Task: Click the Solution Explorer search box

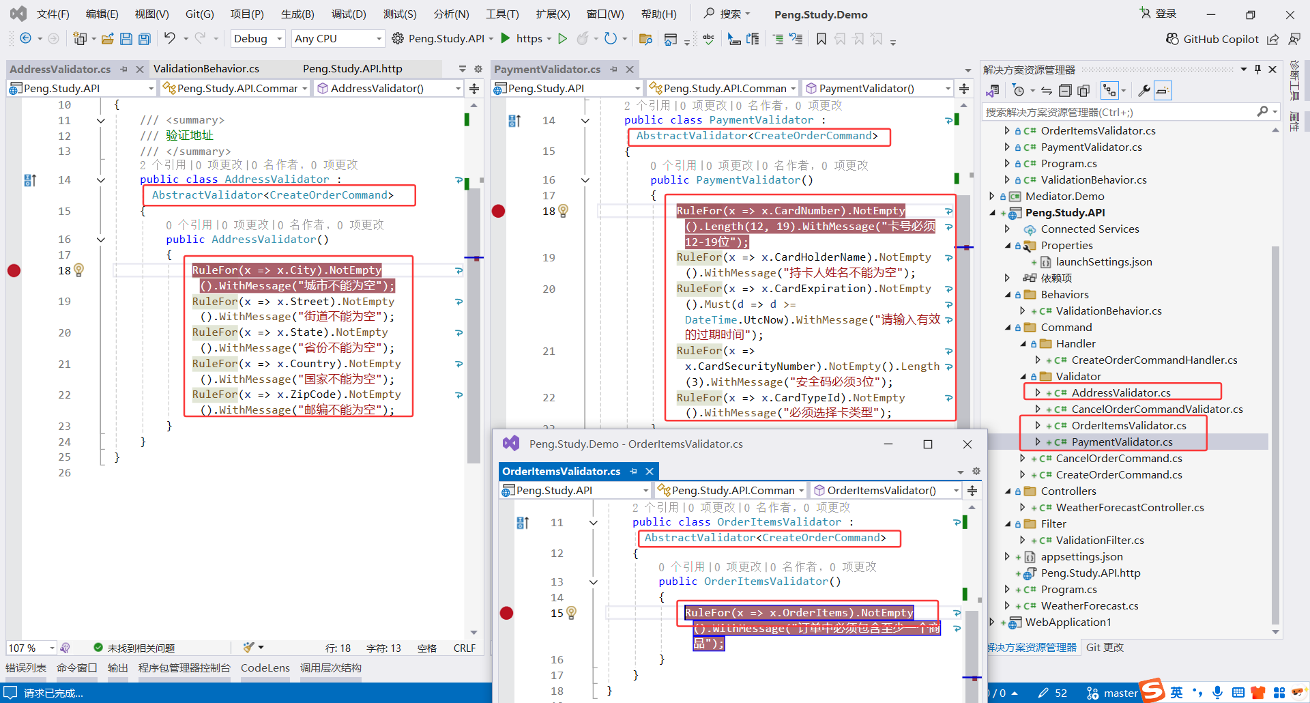Action: point(1119,112)
